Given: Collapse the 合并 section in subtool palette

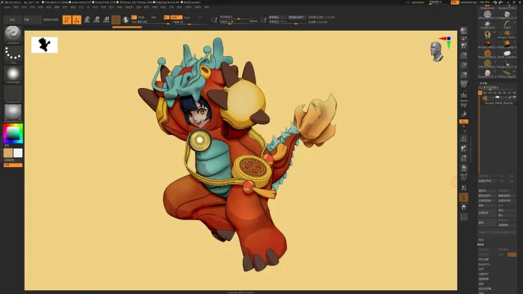Looking at the screenshot, I should 480,245.
